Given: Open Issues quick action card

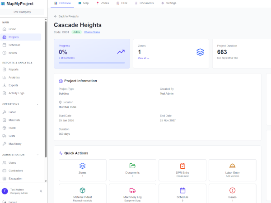Looking at the screenshot, I should point(233,194).
